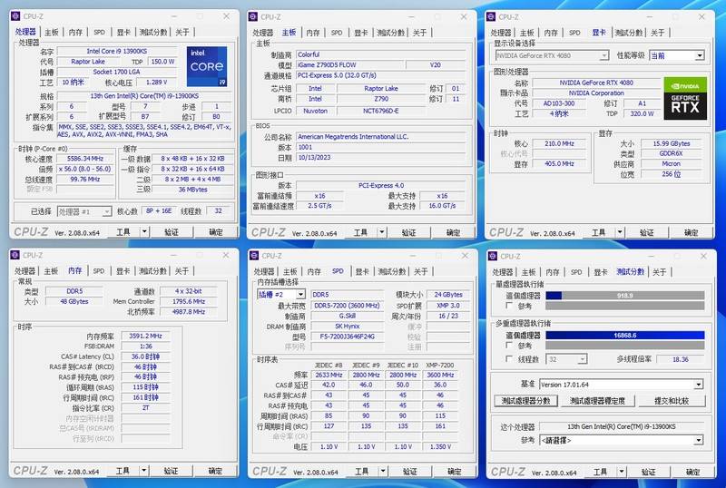The width and height of the screenshot is (726, 488).
Task: Click the CPU-Z title icon in the SPD window
Action: point(254,256)
